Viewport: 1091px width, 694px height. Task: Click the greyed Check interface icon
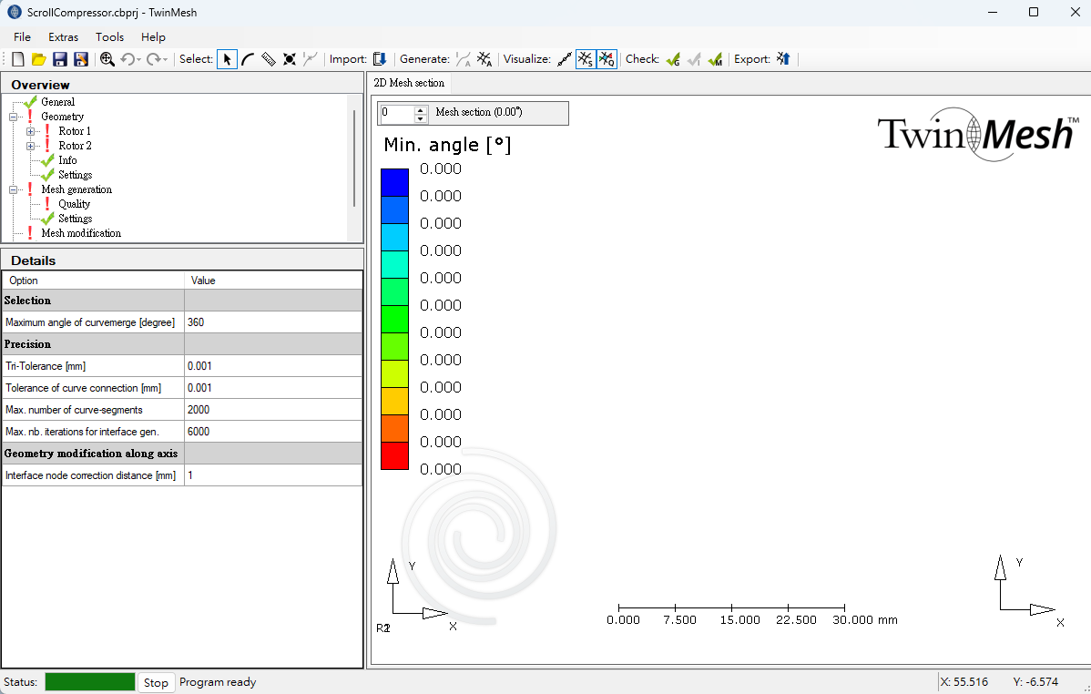click(x=694, y=59)
